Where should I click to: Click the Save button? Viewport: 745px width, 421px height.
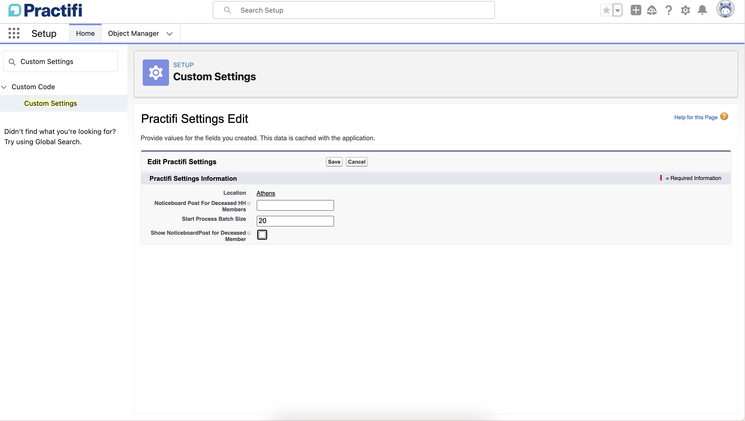click(x=334, y=162)
